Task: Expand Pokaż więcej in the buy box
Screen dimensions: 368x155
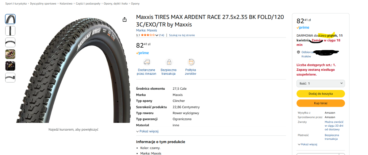Action: [307, 144]
